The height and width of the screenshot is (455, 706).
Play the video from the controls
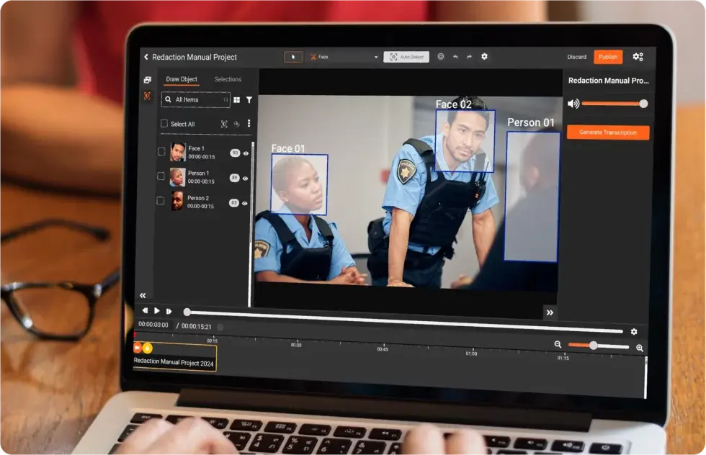[157, 311]
